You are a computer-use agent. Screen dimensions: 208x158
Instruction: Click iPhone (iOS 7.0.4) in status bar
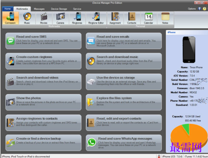172,156
